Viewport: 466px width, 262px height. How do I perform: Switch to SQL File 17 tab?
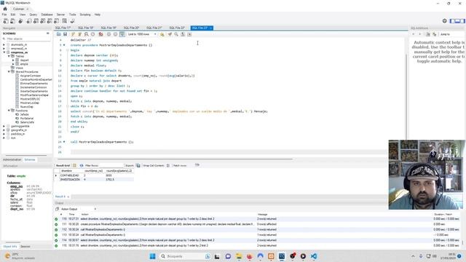click(x=63, y=28)
